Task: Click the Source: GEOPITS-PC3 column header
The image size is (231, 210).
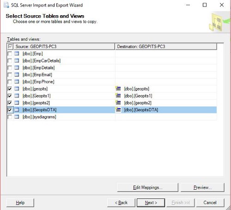Action: [64, 47]
